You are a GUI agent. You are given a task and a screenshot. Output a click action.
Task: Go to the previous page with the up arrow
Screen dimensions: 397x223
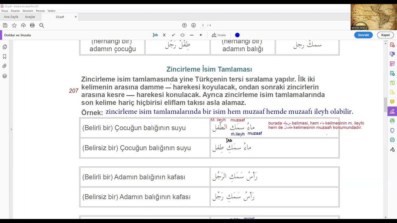point(185,25)
